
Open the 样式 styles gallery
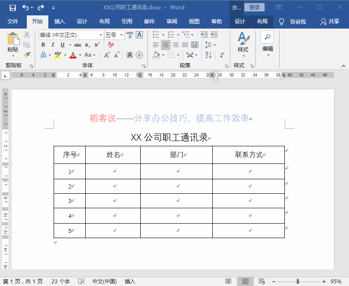[243, 44]
